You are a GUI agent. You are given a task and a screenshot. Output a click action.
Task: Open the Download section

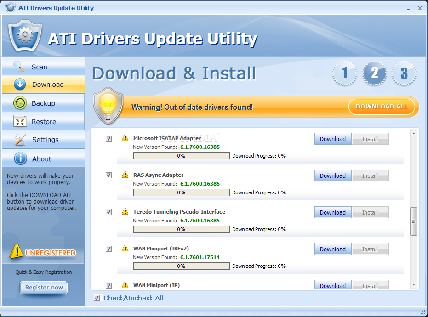coord(43,85)
